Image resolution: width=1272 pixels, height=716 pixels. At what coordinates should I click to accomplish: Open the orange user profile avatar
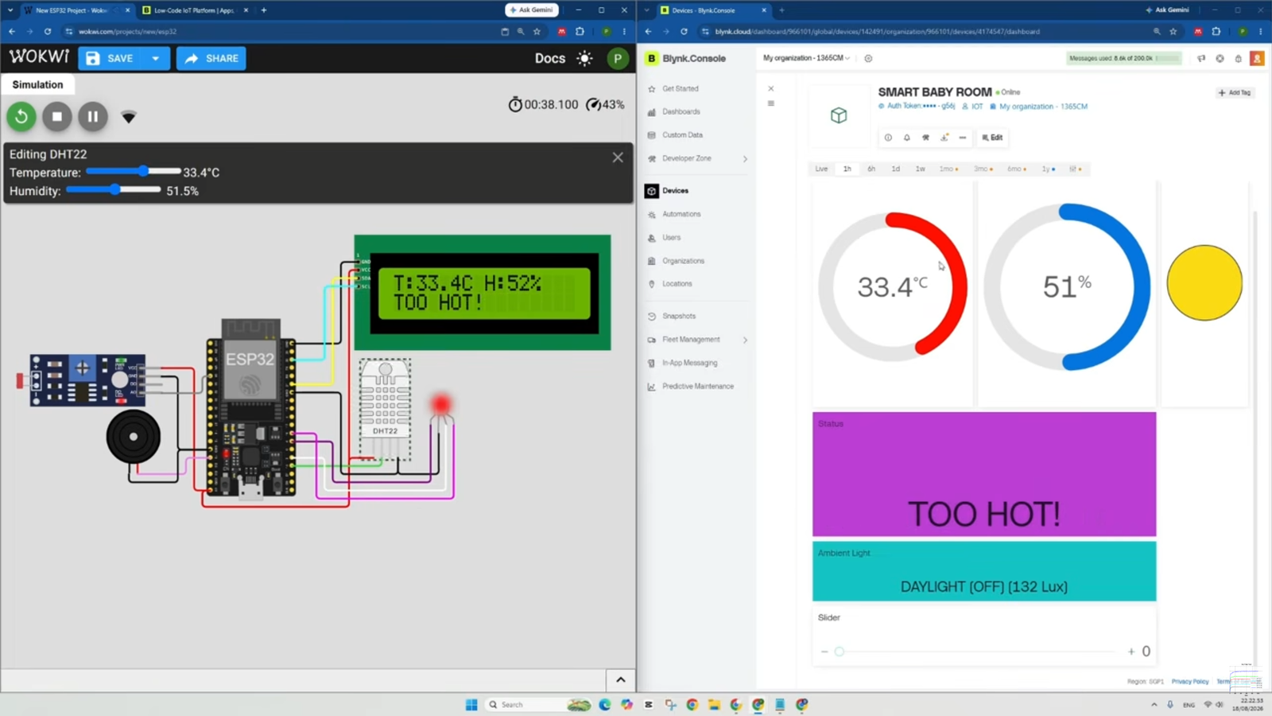[x=1257, y=58]
